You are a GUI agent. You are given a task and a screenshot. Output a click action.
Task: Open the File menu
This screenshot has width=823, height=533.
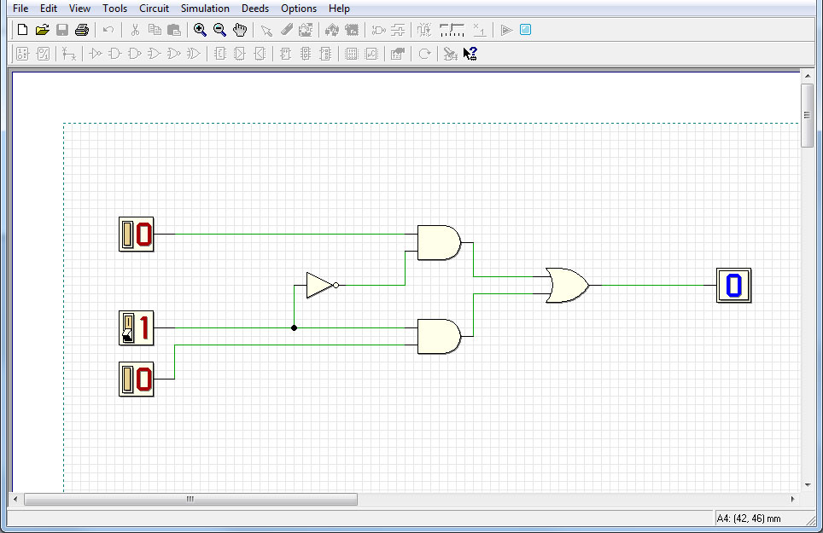point(20,9)
